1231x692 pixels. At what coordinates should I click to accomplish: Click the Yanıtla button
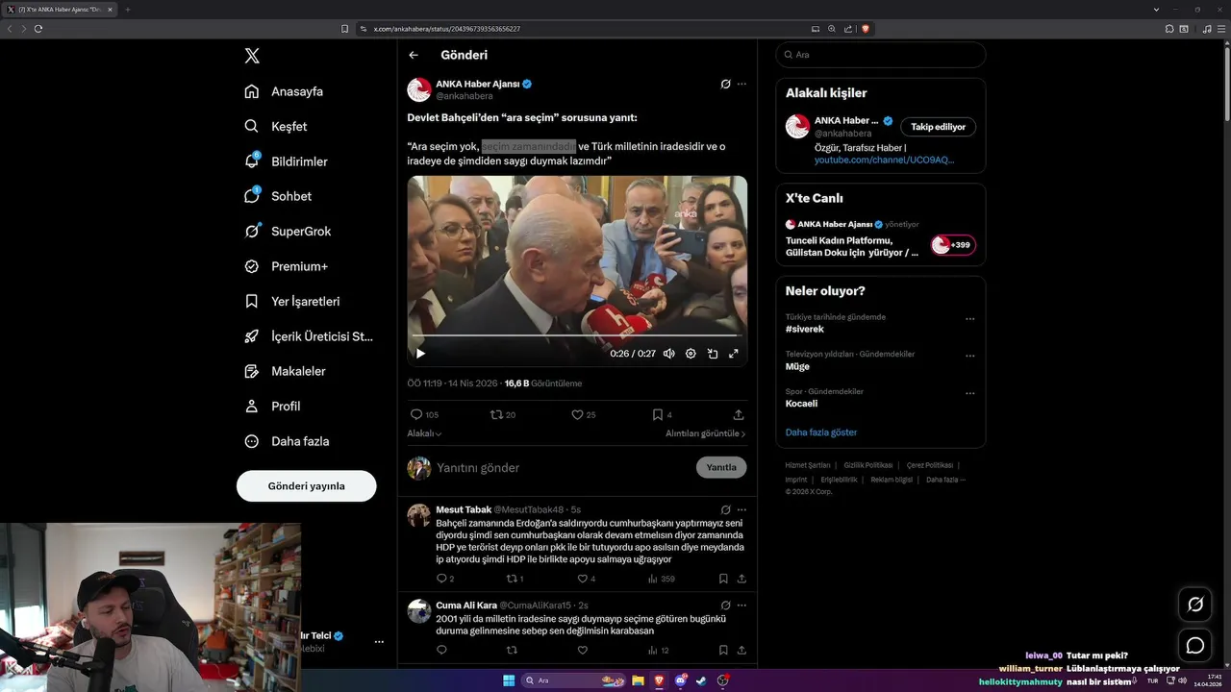click(721, 467)
